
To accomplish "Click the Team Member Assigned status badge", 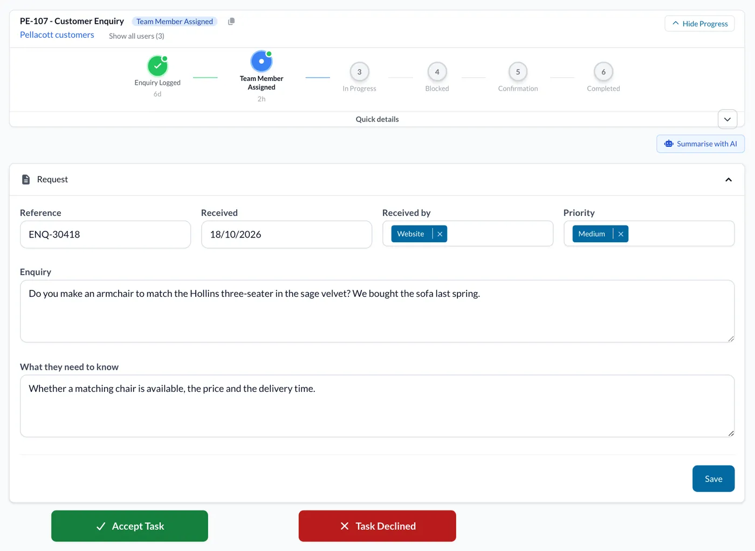I will click(175, 22).
